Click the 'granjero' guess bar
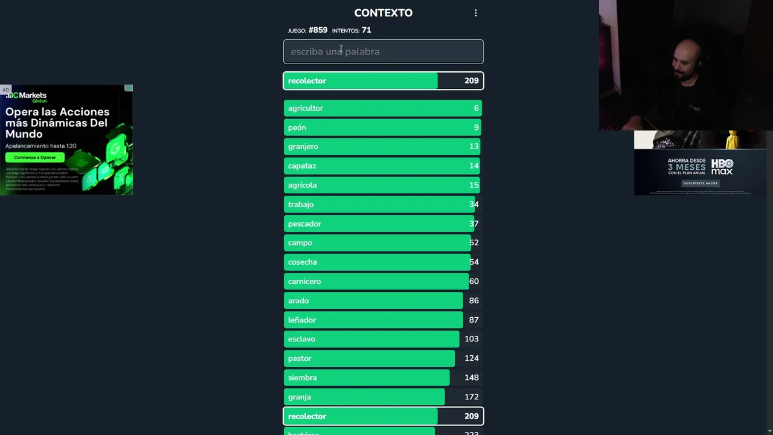 (x=383, y=147)
